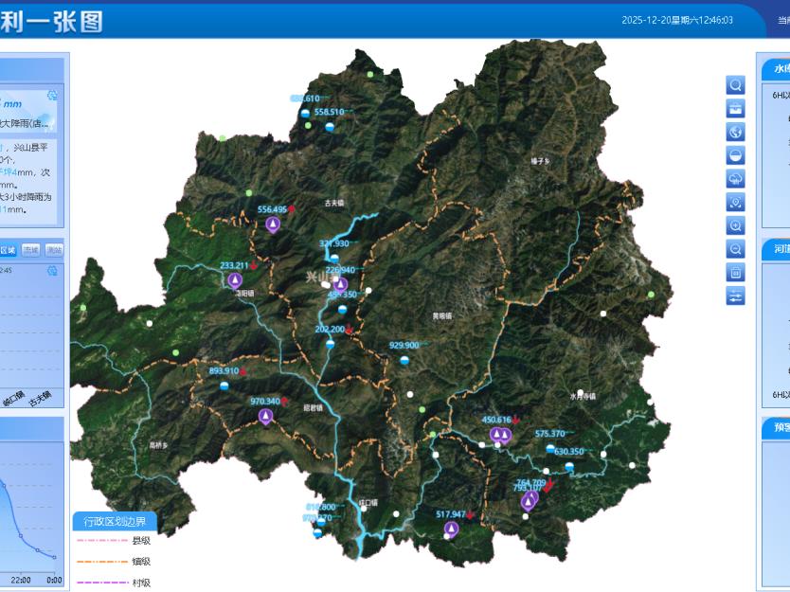790x592 pixels.
Task: Click the locate position tool icon
Action: click(x=735, y=203)
